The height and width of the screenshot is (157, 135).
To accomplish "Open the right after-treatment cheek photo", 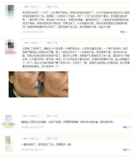I will pyautogui.click(x=53, y=84).
